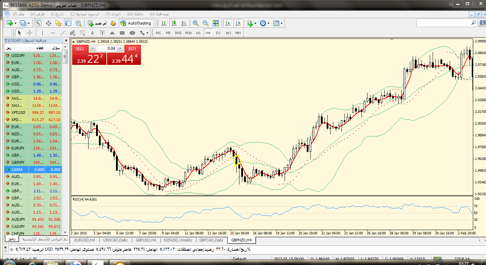Switch to the NZDUSD,Weekly chart tab
This screenshot has height=265, width=486.
coord(178,240)
